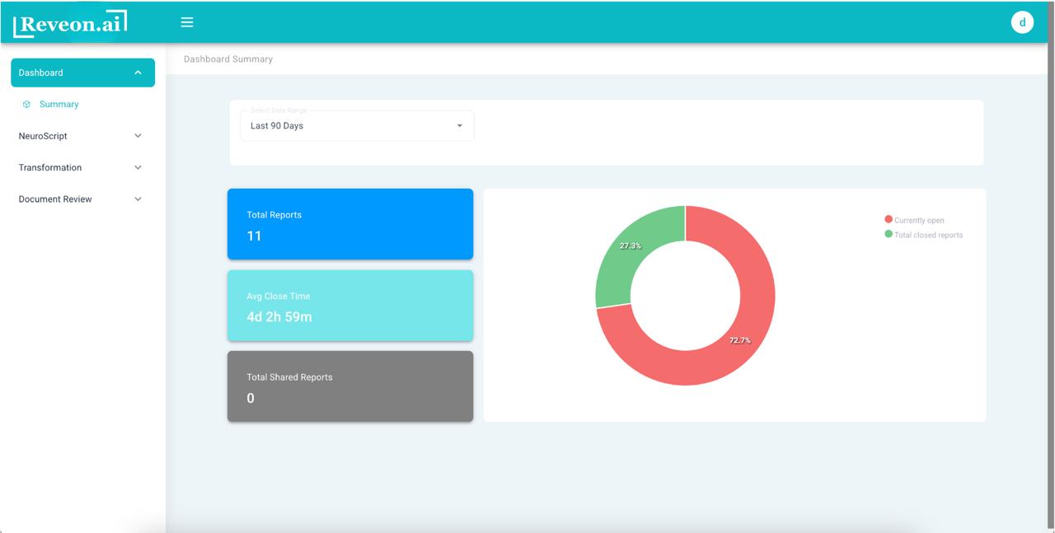This screenshot has width=1055, height=533.
Task: Select Summary in the sidebar
Action: tap(59, 105)
